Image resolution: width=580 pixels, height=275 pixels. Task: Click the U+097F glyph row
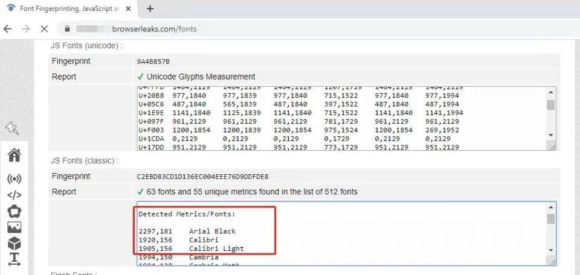point(299,121)
